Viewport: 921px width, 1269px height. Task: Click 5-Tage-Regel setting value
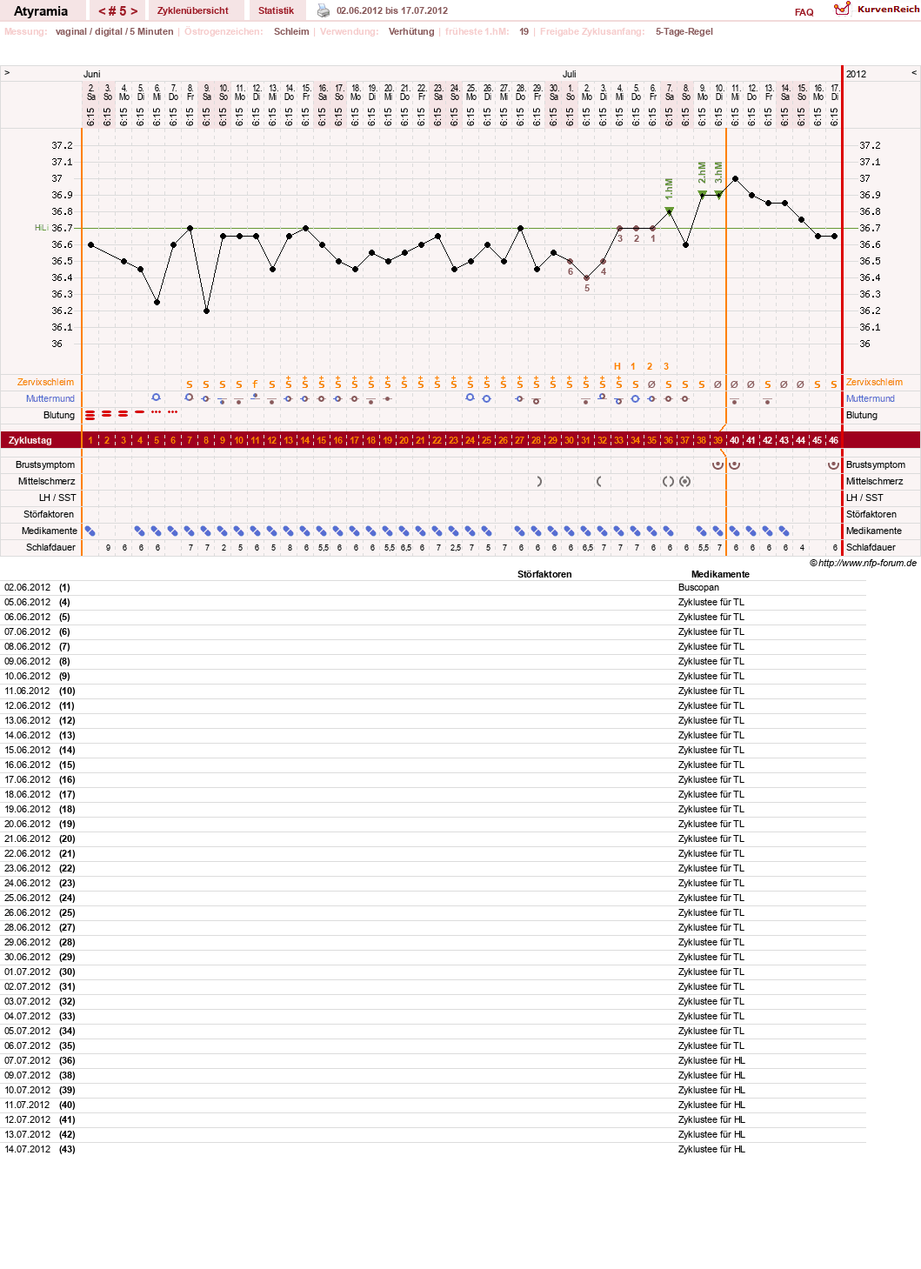click(684, 31)
